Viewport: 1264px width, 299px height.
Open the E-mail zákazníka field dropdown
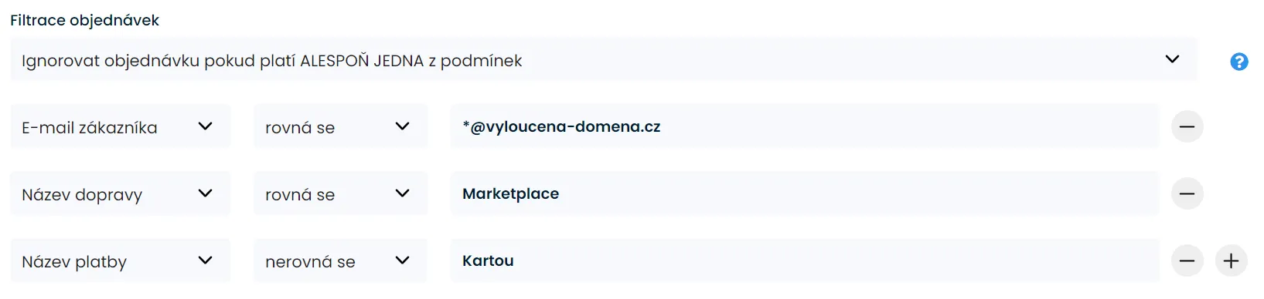pos(120,126)
